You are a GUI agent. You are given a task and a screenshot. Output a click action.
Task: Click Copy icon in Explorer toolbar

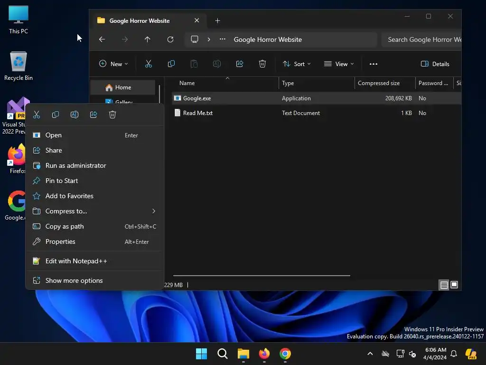point(171,64)
